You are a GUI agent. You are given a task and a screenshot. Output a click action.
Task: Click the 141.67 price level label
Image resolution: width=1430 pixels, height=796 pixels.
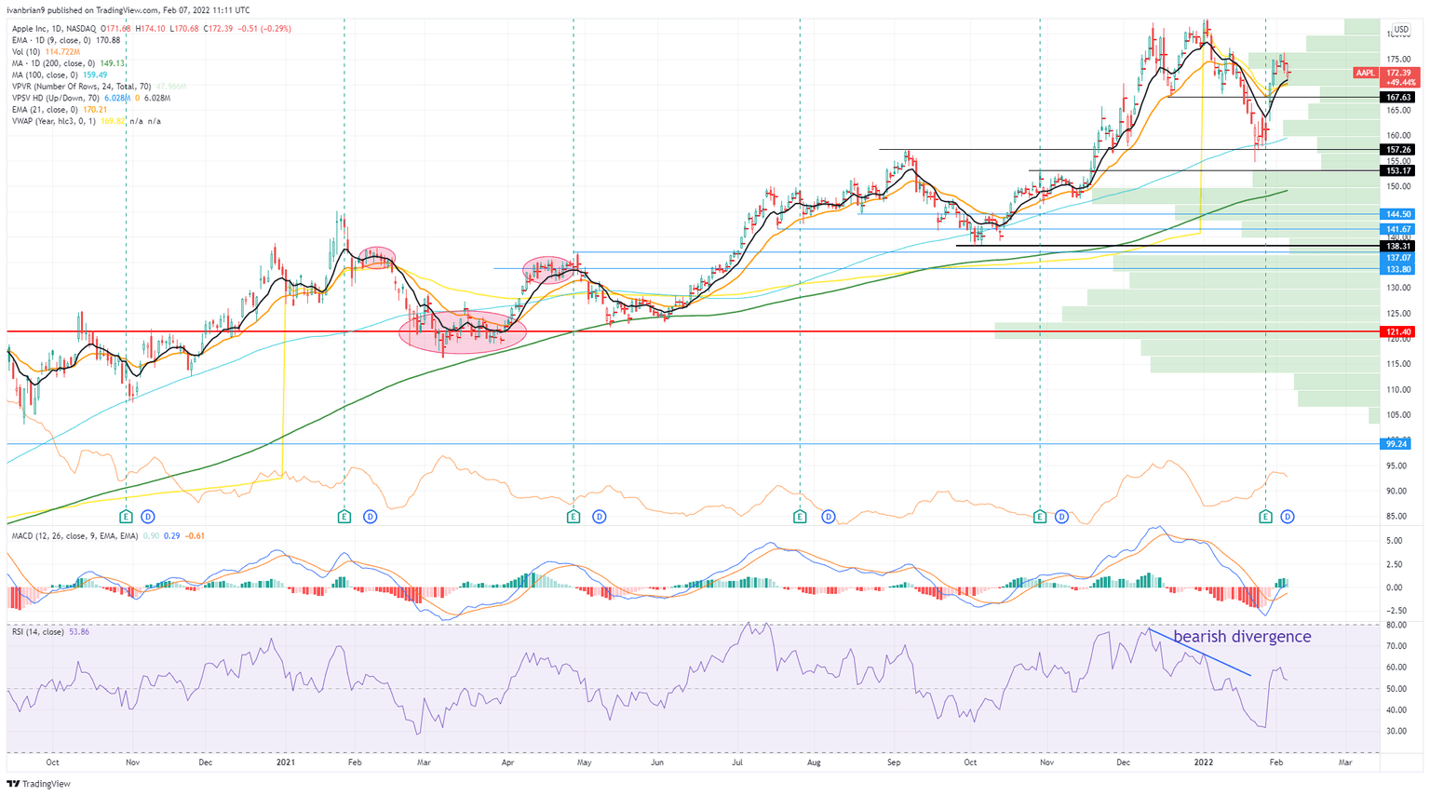coord(1398,229)
